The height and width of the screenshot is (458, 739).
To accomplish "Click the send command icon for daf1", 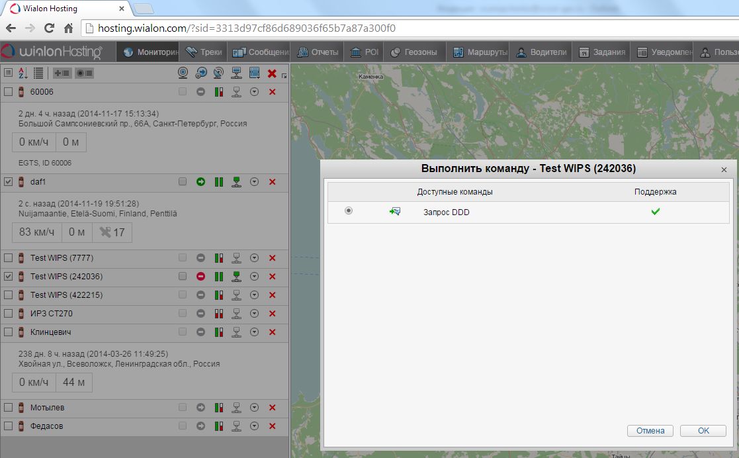I will click(236, 182).
